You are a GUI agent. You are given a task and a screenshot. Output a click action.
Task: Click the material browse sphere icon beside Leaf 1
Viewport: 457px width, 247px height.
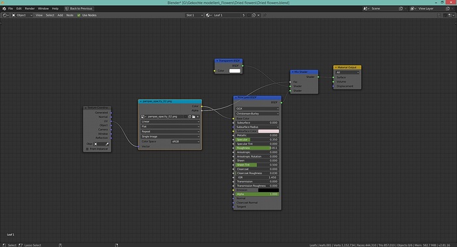pyautogui.click(x=209, y=15)
